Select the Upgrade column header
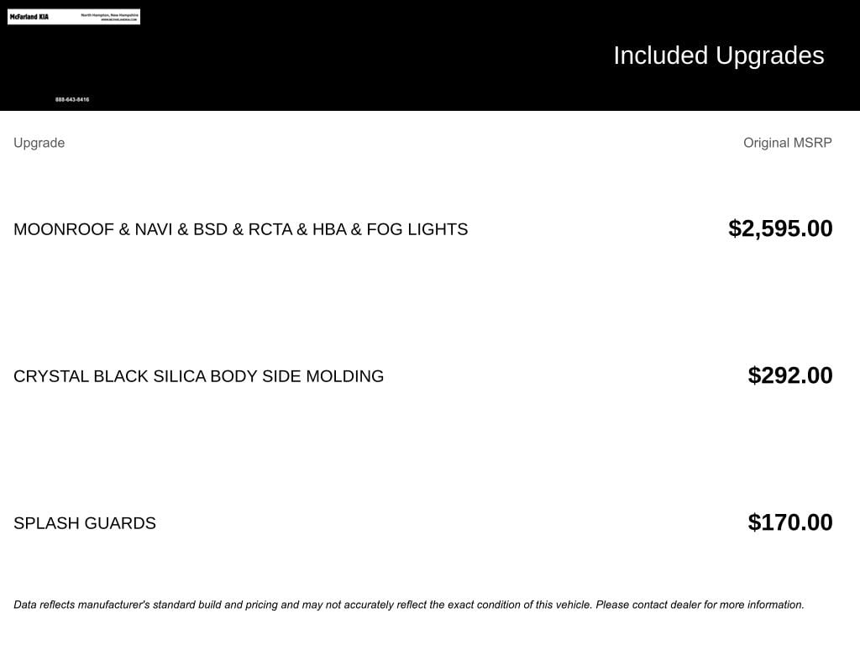860x645 pixels. click(x=39, y=143)
